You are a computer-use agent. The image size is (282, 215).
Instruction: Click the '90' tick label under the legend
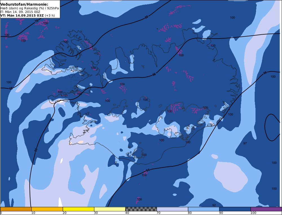tap(221, 213)
